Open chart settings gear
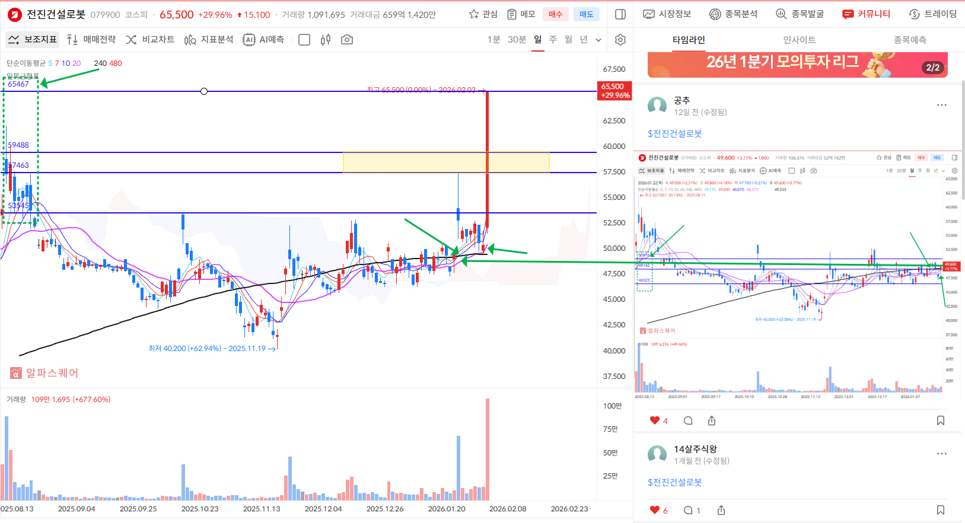The image size is (965, 523). coord(620,40)
